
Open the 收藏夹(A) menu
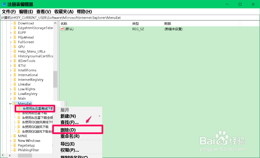click(64, 12)
